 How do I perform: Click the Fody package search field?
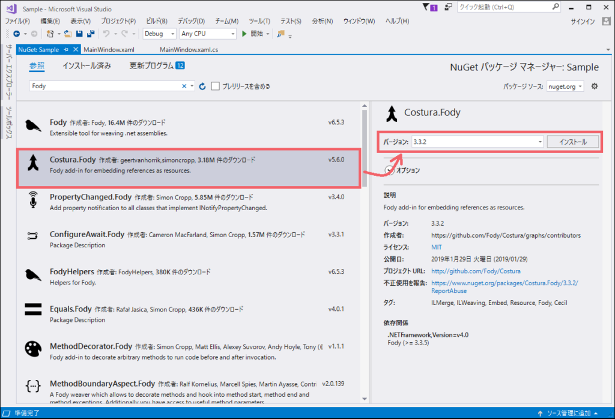[105, 86]
